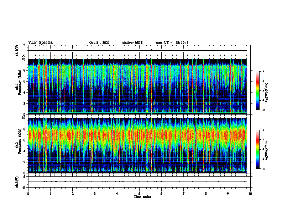Viewport: 282px width, 217px height.
Task: Click the "start UT = 18:10: 1" header text
Action: pos(172,43)
